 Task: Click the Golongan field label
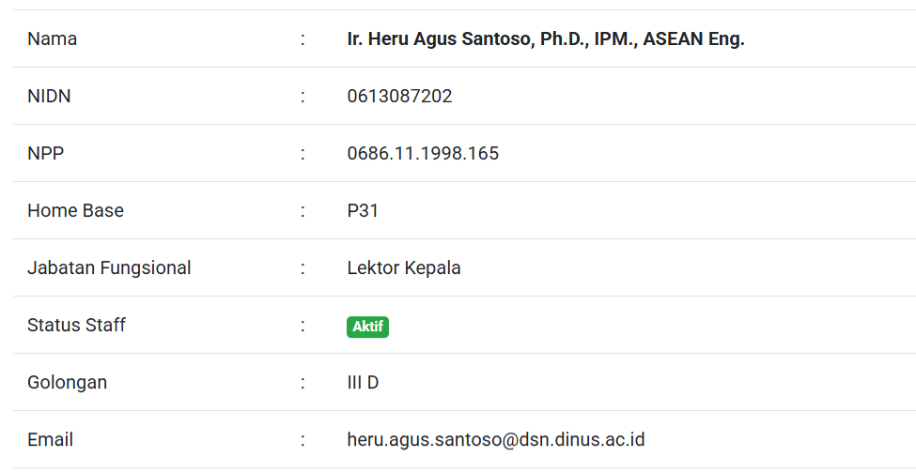click(67, 383)
